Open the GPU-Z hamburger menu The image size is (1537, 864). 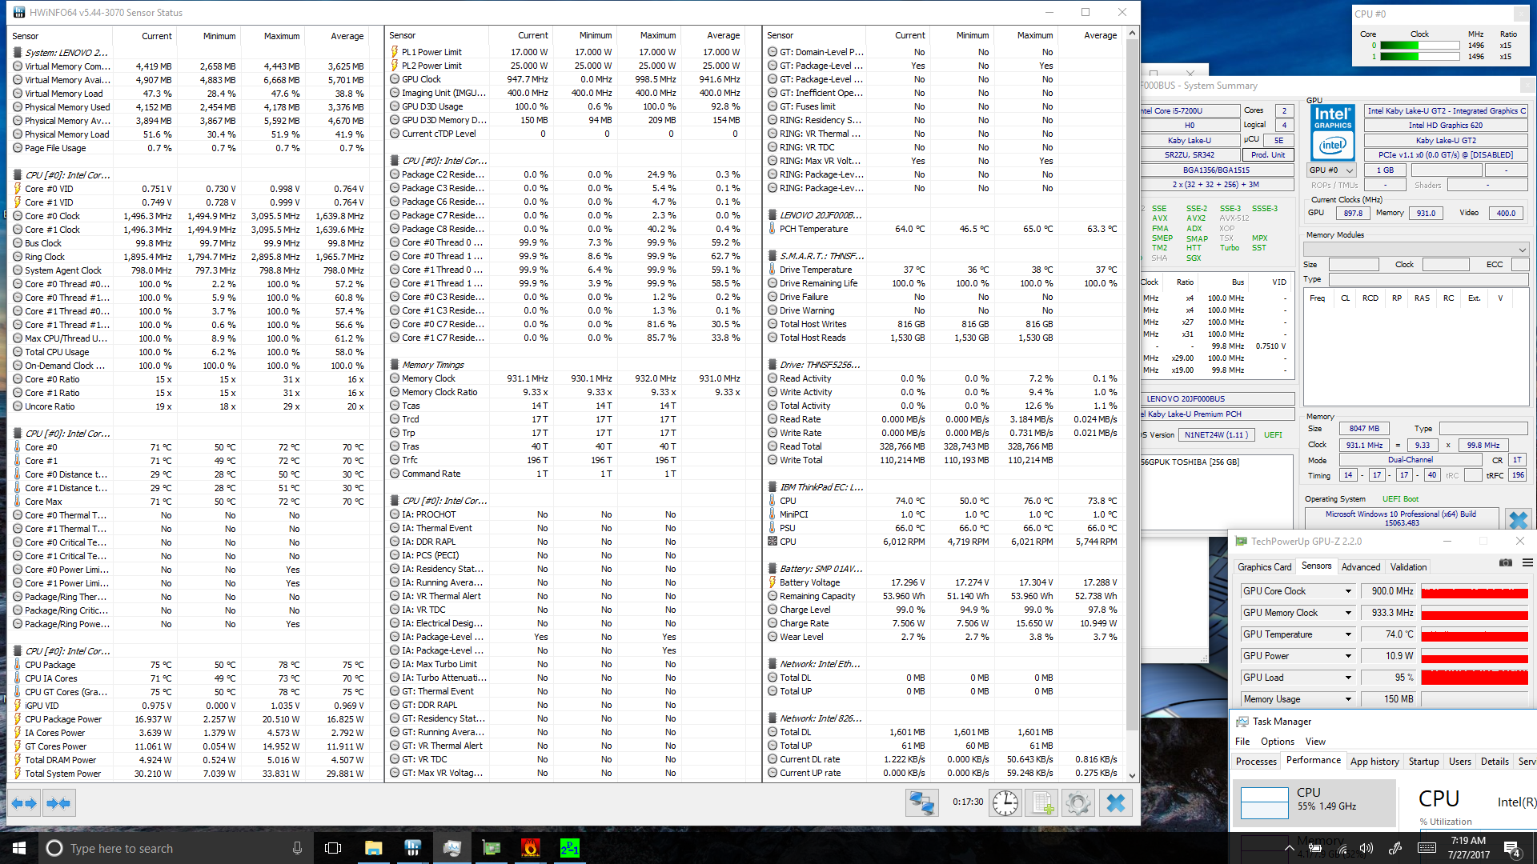[x=1527, y=563]
